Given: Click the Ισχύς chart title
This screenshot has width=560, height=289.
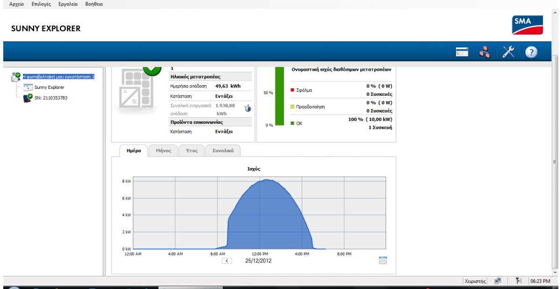Looking at the screenshot, I should (x=254, y=168).
